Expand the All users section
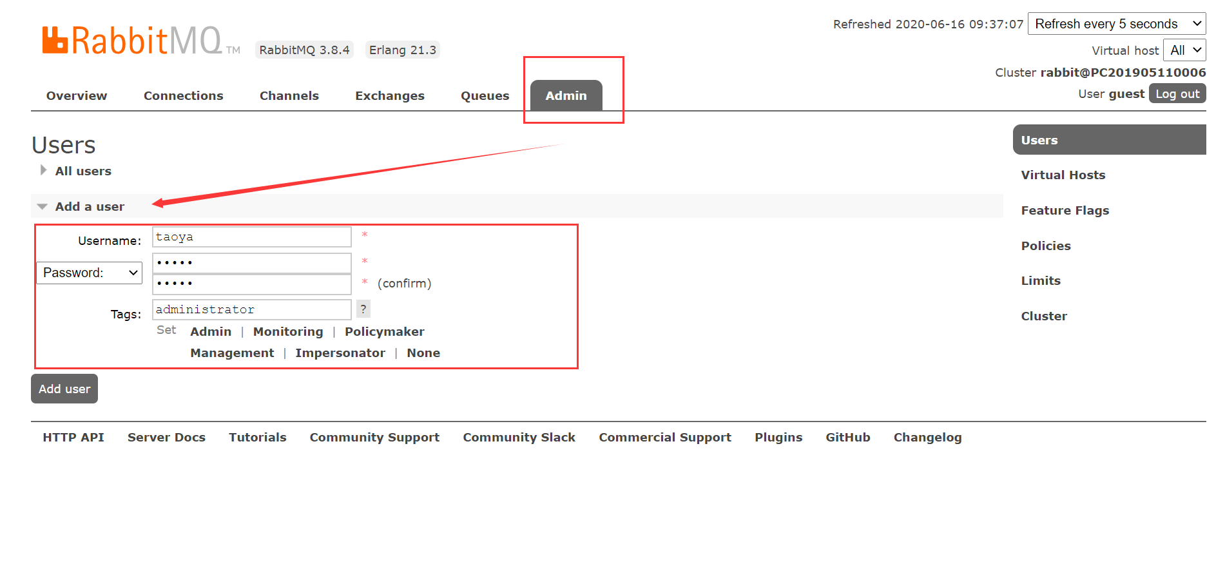Viewport: 1225px width, 562px height. coord(83,171)
